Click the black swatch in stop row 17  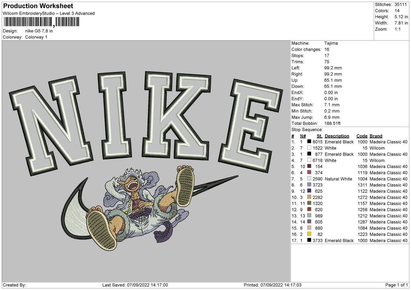(x=309, y=240)
